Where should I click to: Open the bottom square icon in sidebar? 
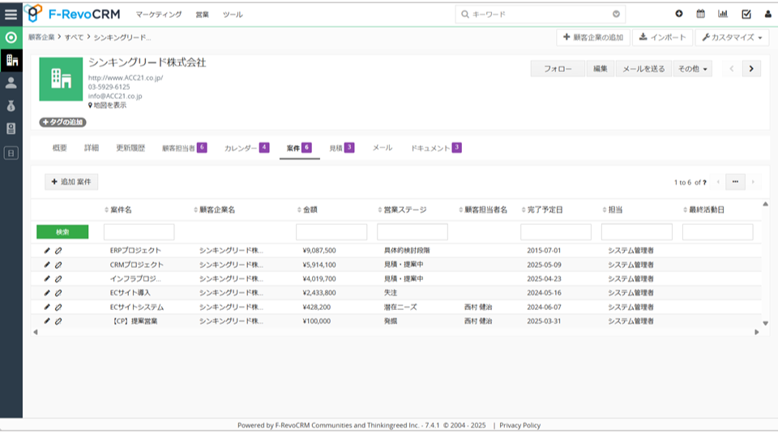11,153
